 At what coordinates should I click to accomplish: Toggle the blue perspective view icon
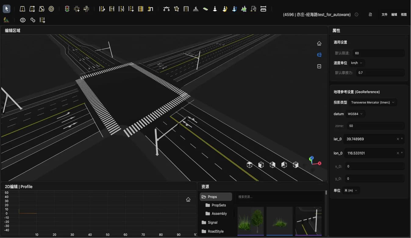[x=319, y=55]
